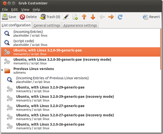Move entry up with up arrow

[84, 17]
